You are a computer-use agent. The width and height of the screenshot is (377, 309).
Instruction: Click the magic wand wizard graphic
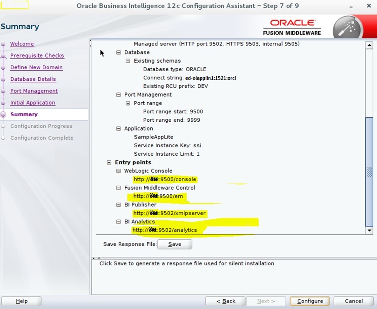347,26
